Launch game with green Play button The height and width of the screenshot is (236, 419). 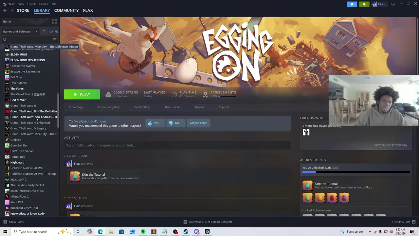82,94
